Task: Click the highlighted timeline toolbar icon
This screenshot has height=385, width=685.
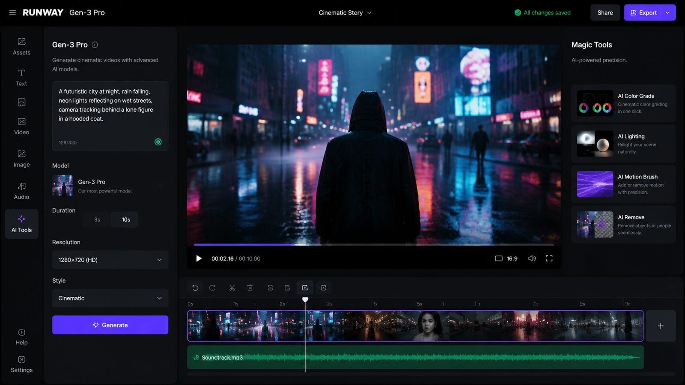Action: [305, 288]
